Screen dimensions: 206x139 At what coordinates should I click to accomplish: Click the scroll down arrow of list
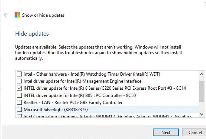coord(202,115)
